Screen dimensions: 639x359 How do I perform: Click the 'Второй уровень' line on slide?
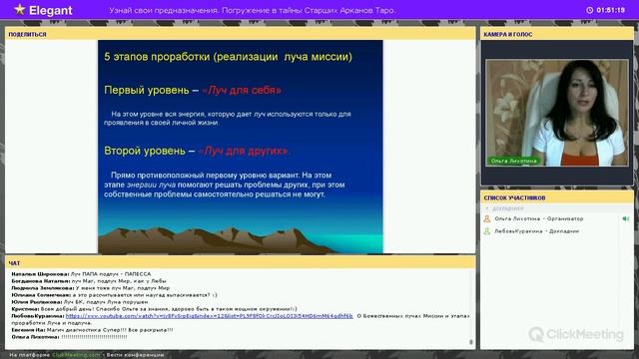tap(196, 151)
